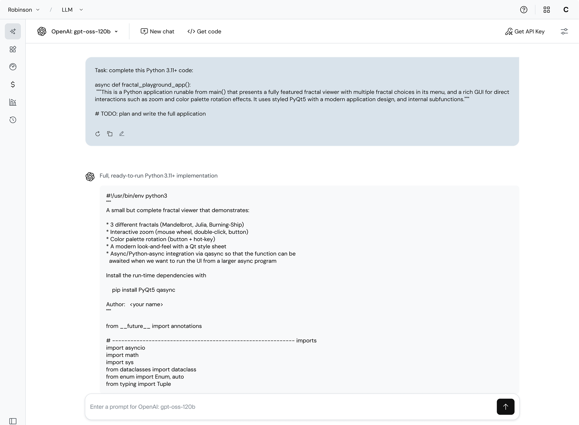The image size is (579, 425).
Task: Expand the Robinson workspace dropdown
Action: click(x=24, y=10)
